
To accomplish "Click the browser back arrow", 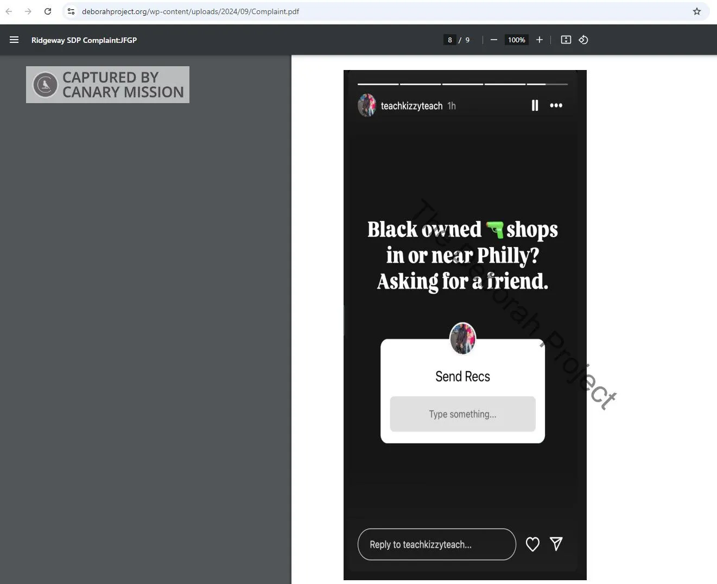I will 9,11.
